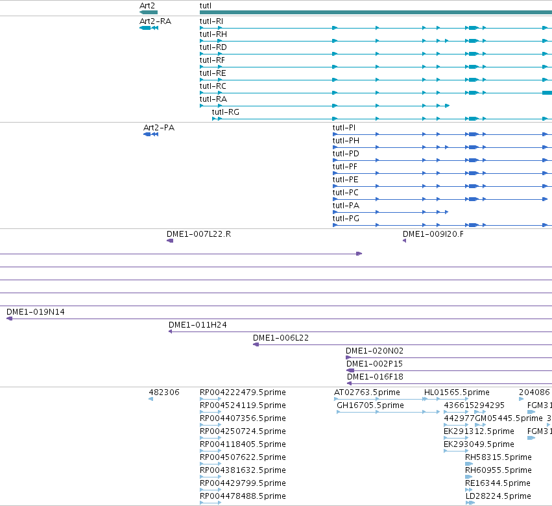
Task: Click the tutl-PE protein label
Action: pyautogui.click(x=345, y=180)
